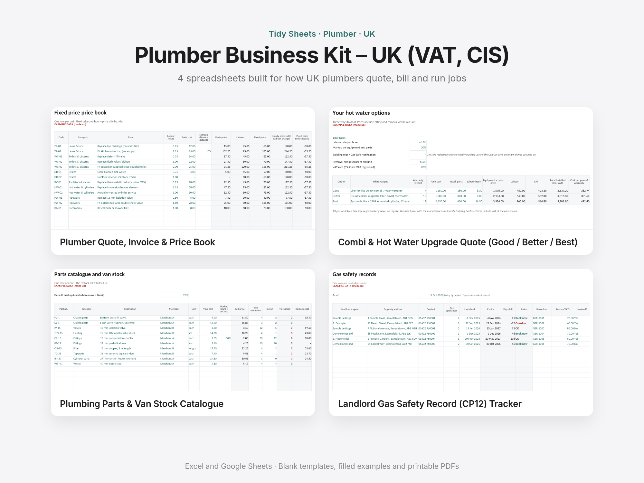The width and height of the screenshot is (644, 483).
Task: Select the 'Fit kitchen mixer tap (we supply)' cell
Action: click(130, 151)
